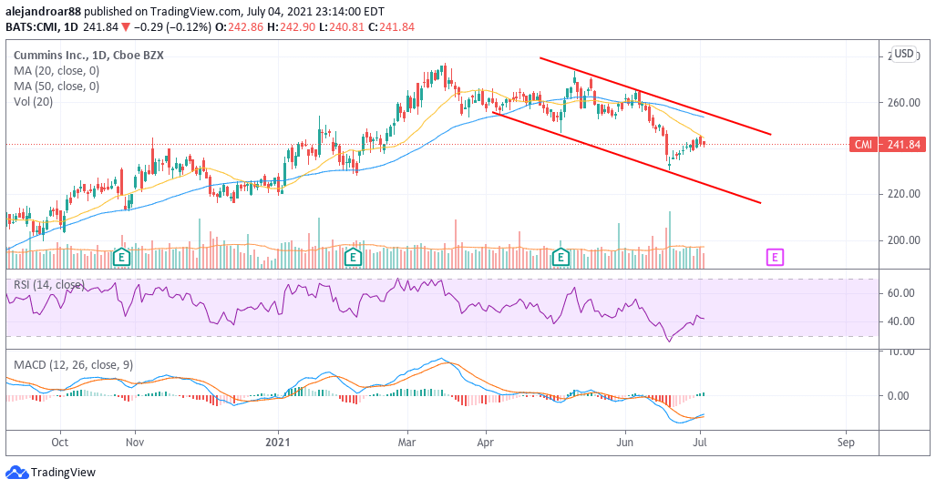Click the −0.29 (−0.12%) change value
936x489 pixels.
tap(172, 27)
